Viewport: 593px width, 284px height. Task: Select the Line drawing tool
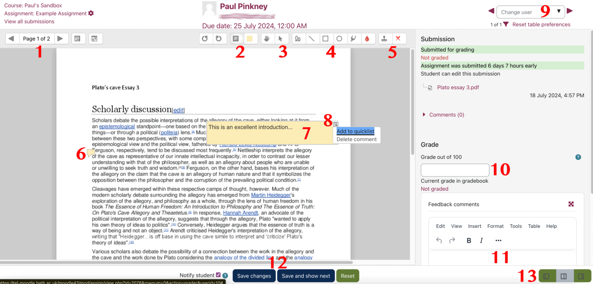click(311, 39)
